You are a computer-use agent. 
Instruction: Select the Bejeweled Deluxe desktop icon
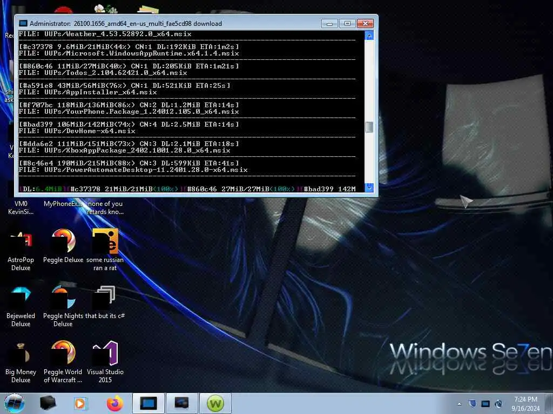coord(21,306)
